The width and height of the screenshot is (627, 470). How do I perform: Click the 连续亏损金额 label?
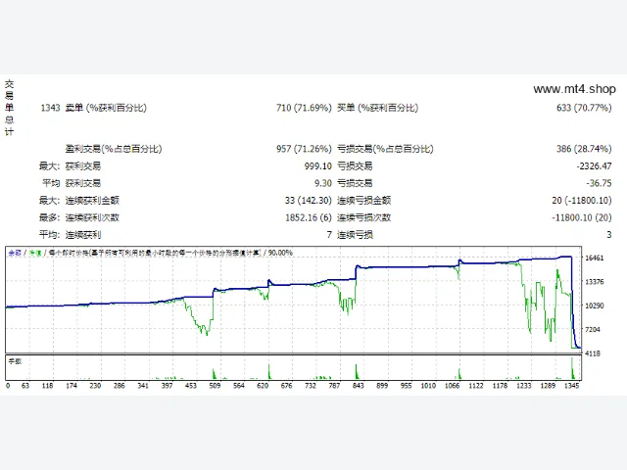click(363, 201)
